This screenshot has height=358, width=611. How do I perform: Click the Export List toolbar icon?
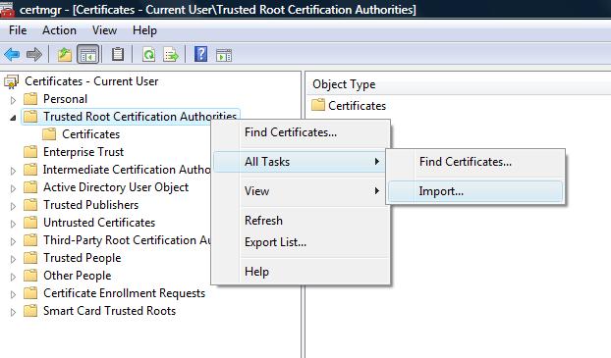pyautogui.click(x=171, y=55)
